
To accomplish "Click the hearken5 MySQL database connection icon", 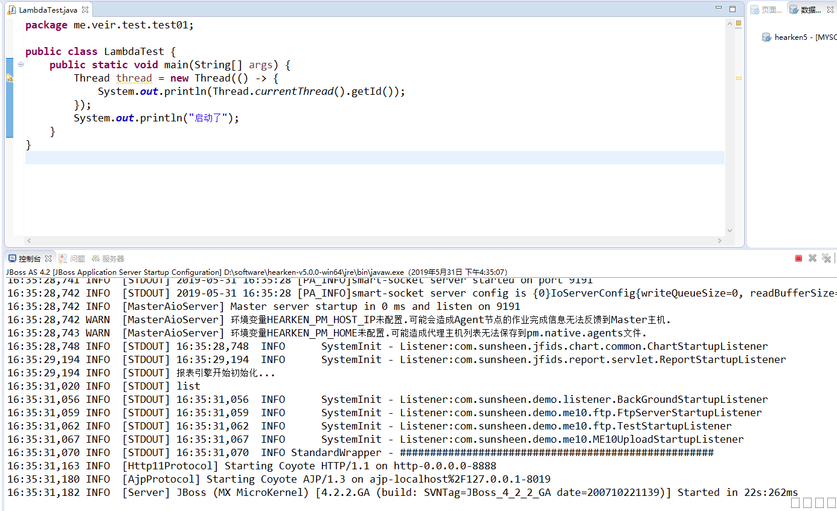I will point(766,37).
